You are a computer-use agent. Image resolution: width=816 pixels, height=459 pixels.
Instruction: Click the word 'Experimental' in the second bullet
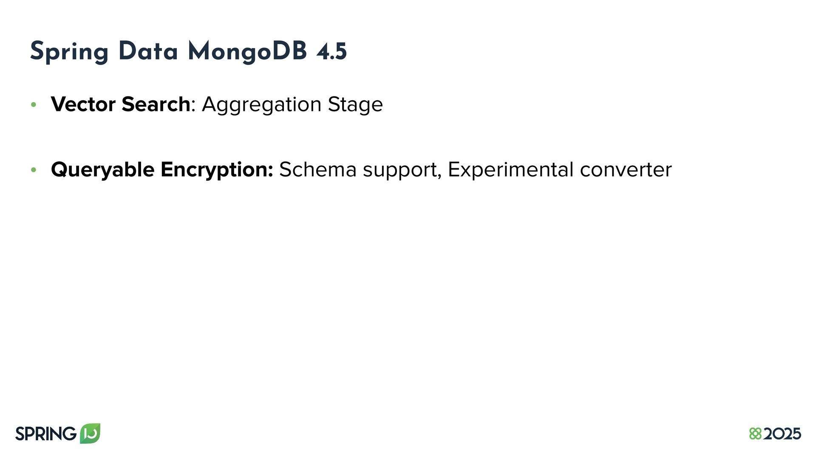tap(510, 170)
